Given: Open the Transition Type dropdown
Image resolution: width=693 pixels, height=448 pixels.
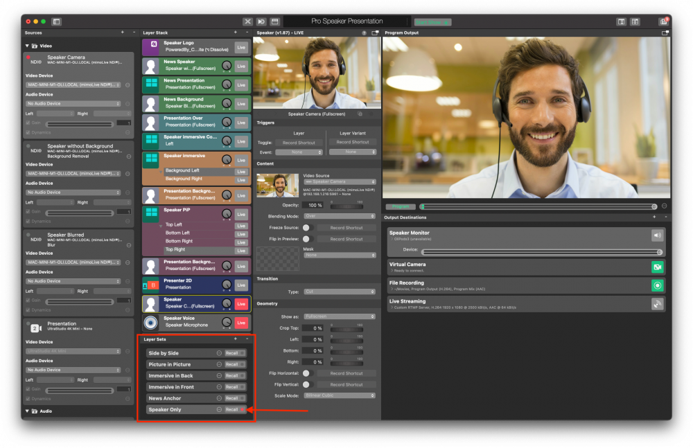Looking at the screenshot, I should pos(340,292).
